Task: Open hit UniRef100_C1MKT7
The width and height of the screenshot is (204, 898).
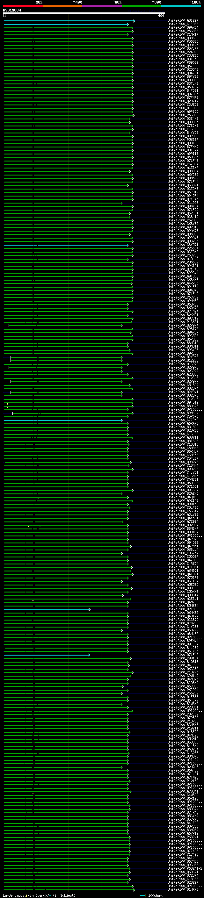Action: click(x=183, y=34)
